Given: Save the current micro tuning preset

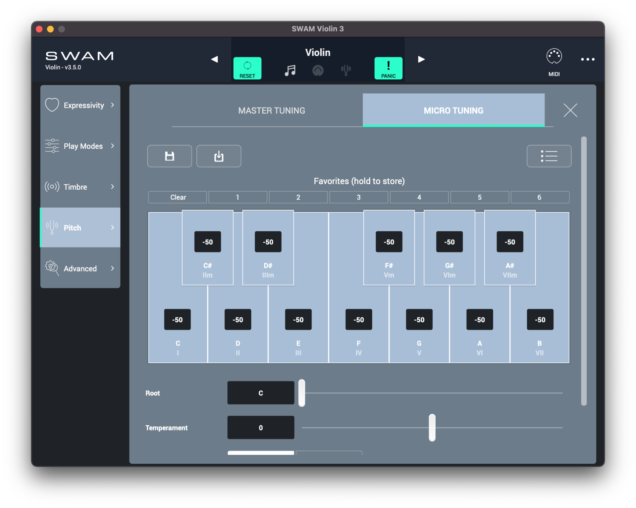Looking at the screenshot, I should (x=169, y=156).
